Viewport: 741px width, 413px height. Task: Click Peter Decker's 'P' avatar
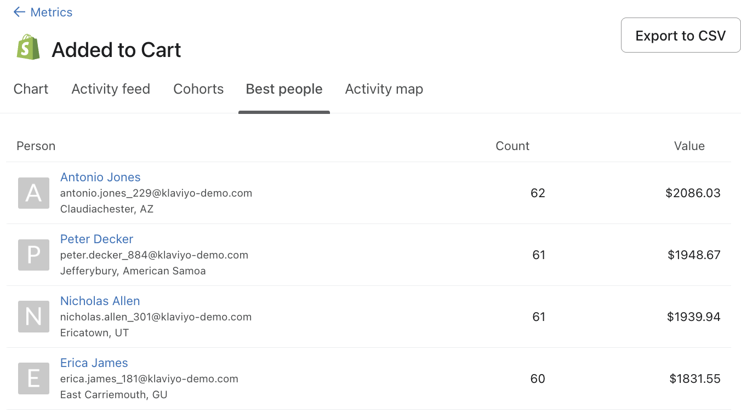point(33,255)
